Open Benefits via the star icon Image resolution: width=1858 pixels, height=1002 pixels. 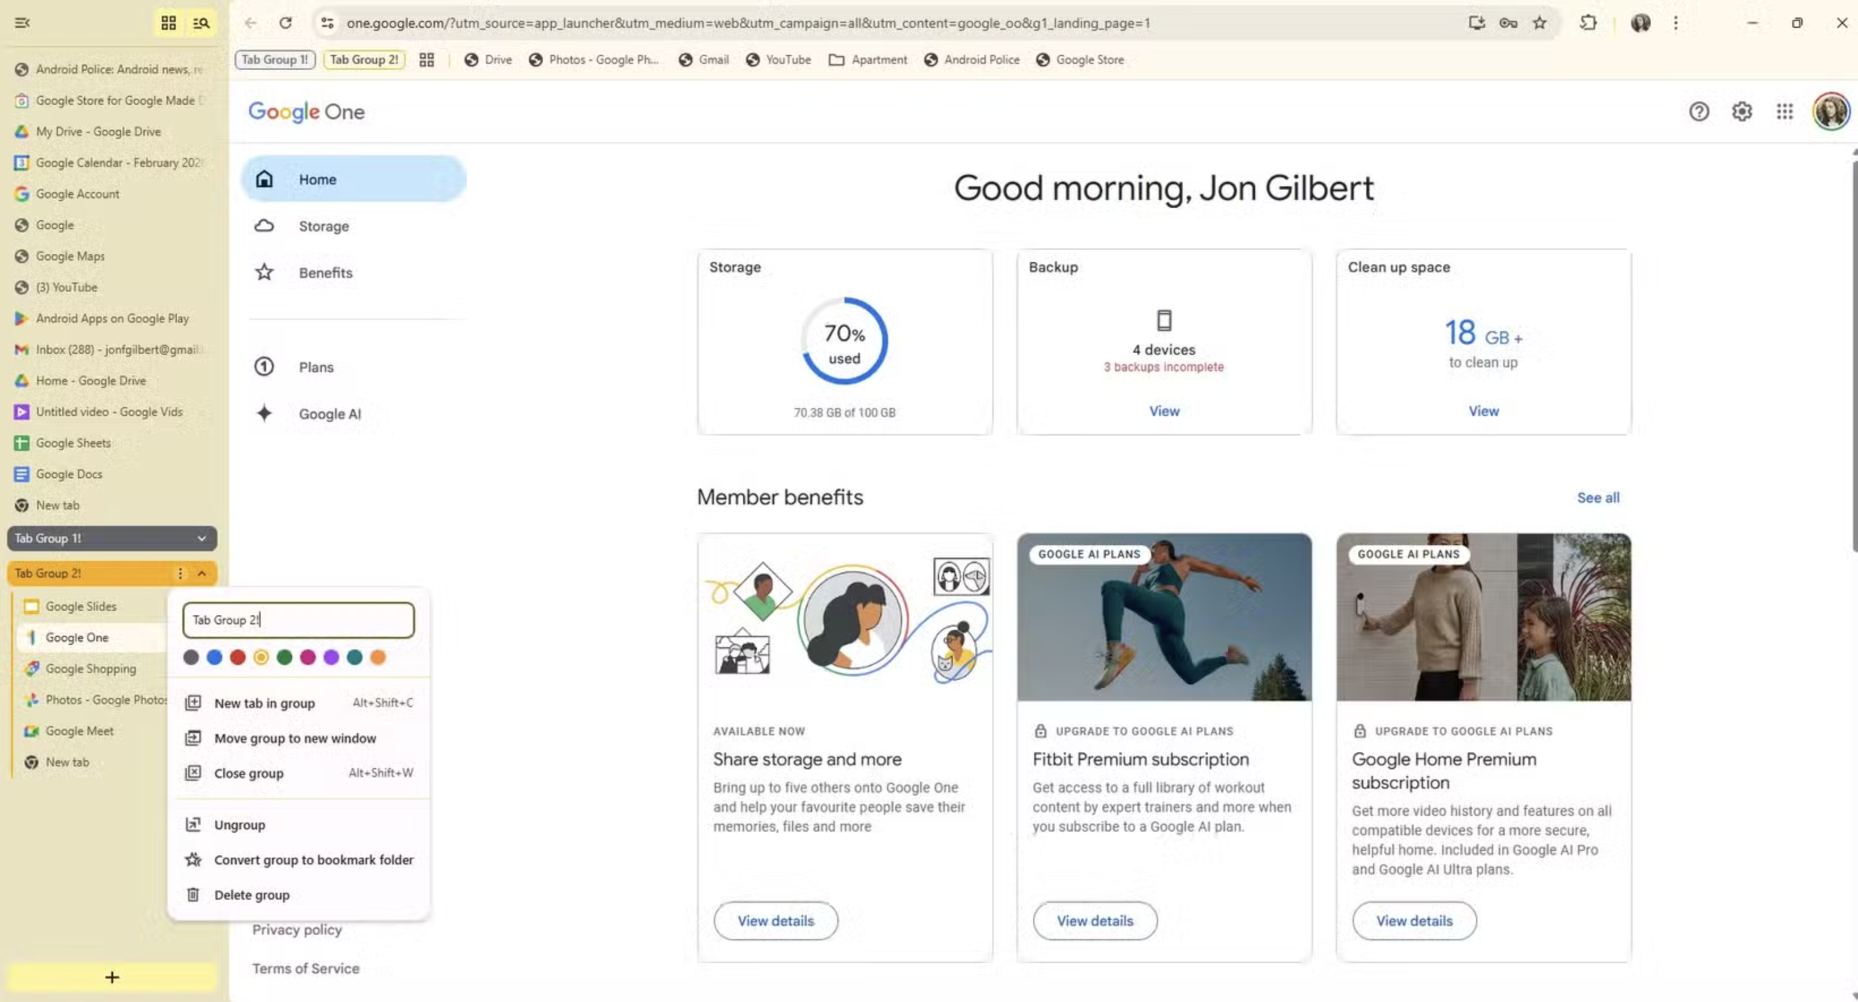(x=263, y=272)
